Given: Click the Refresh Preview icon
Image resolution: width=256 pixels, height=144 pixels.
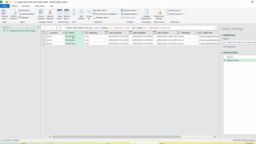Looking at the screenshot, I should (x=14, y=12).
